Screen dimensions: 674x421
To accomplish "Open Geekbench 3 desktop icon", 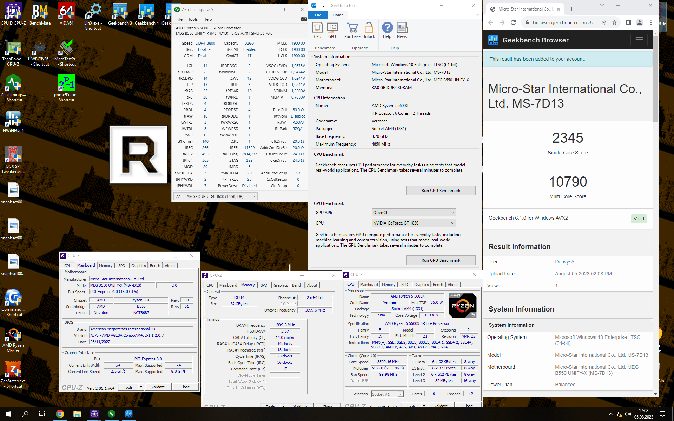I will [x=120, y=14].
